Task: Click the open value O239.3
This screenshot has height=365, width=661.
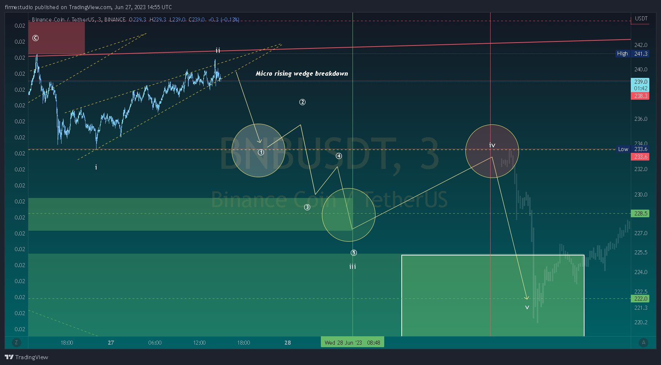Action: tap(138, 20)
